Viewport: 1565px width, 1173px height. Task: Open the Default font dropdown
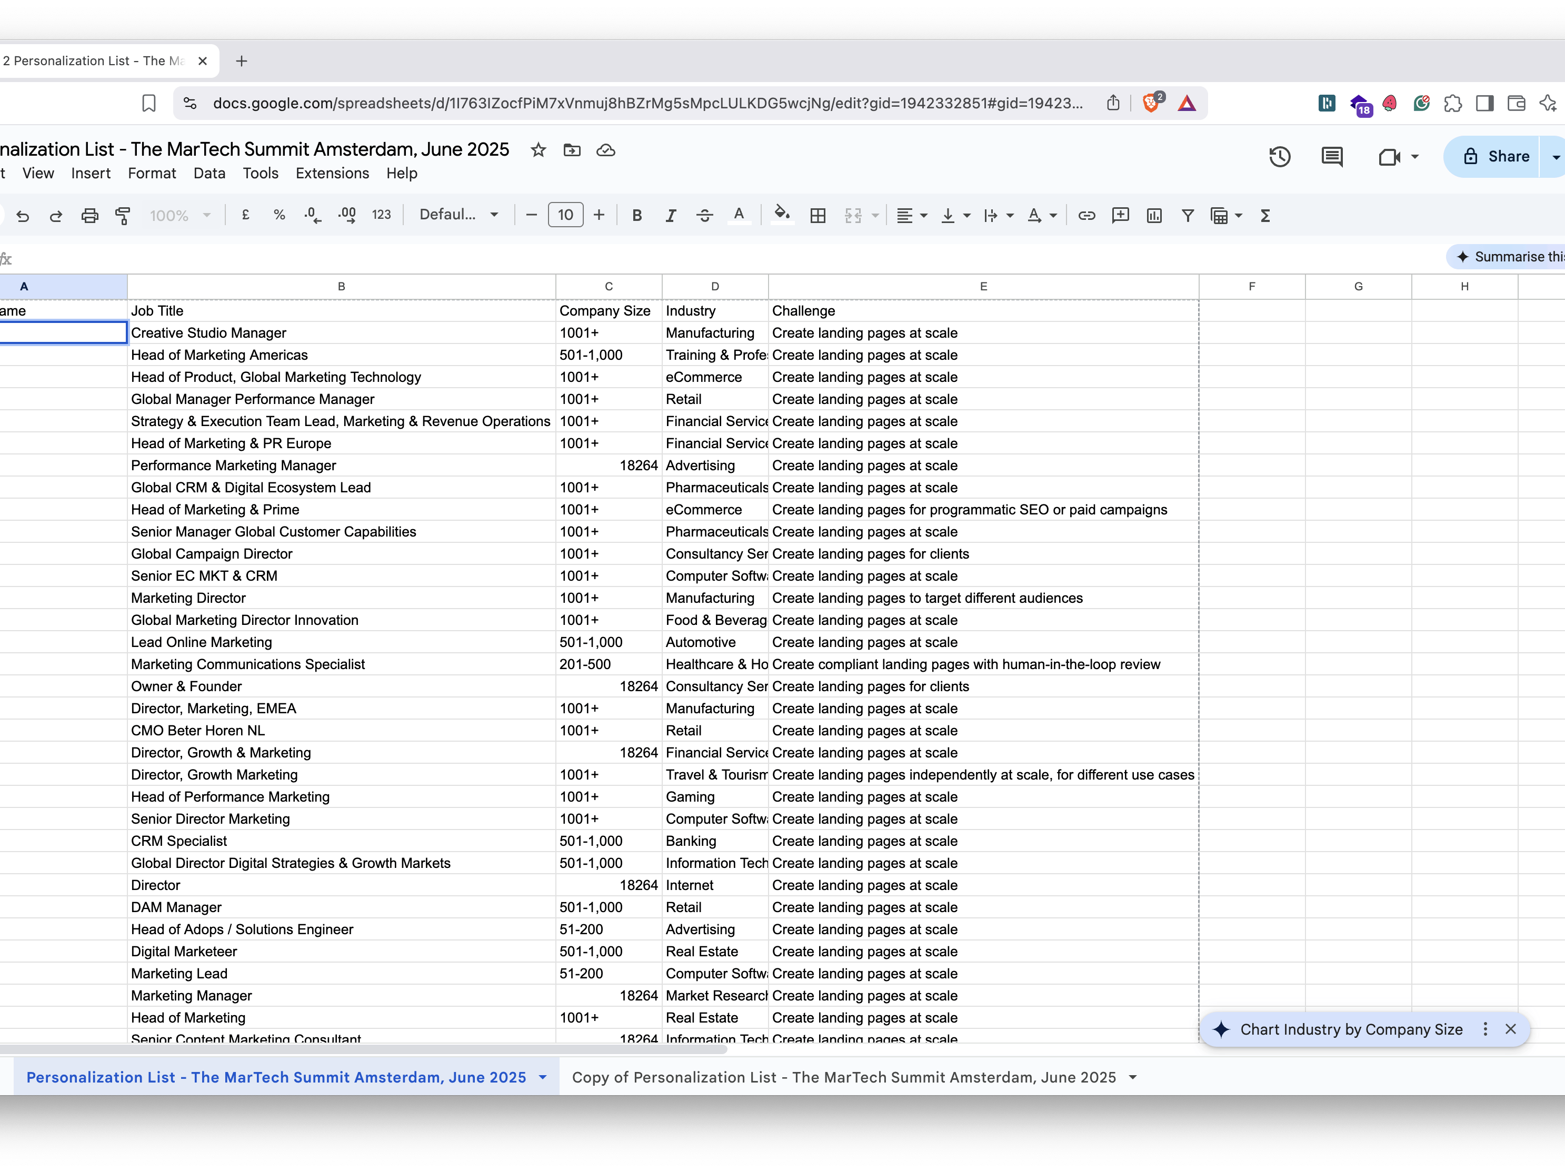pos(459,215)
